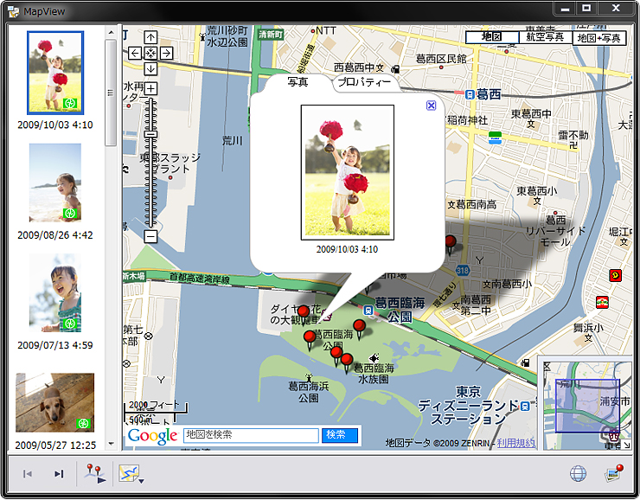Switch map to 地図 view
The image size is (640, 500).
[x=491, y=37]
